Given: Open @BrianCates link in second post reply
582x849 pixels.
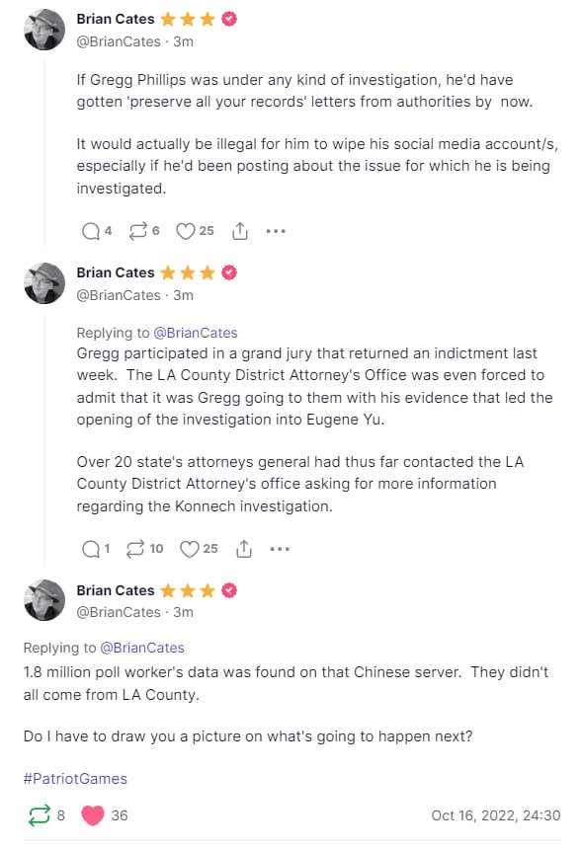Looking at the screenshot, I should pyautogui.click(x=196, y=333).
